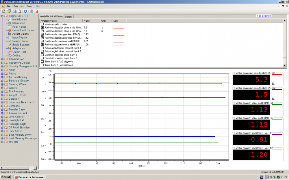Open Ready Status with green checkmark
Viewport: 289px width, 180px height.
point(10,41)
